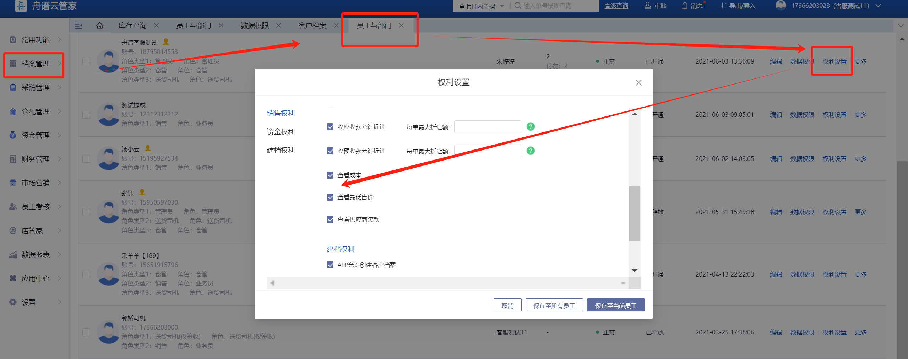The height and width of the screenshot is (359, 908).
Task: Close the 权利设置 dialog with X
Action: pyautogui.click(x=638, y=83)
